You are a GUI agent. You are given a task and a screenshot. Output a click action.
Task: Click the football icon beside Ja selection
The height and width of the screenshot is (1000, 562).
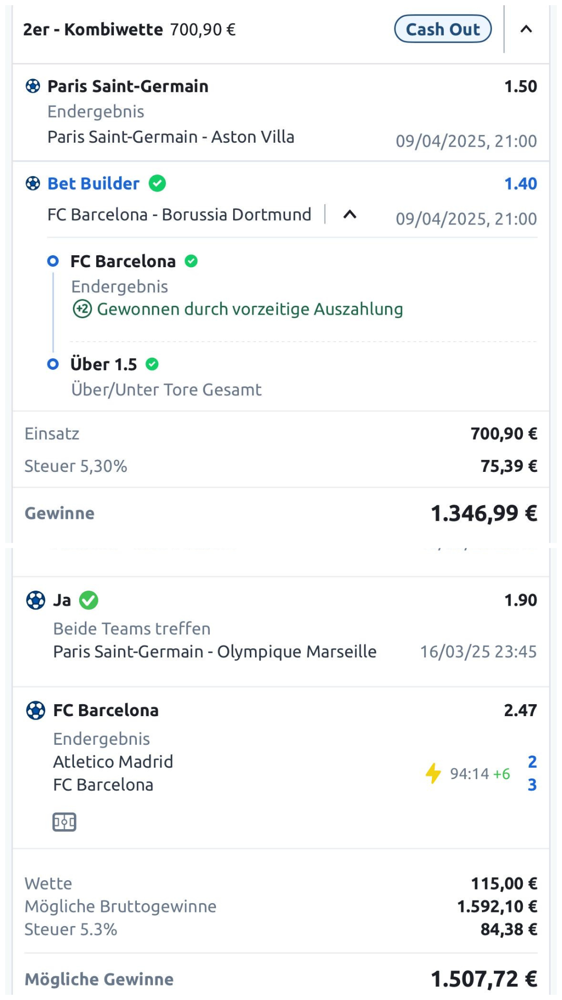36,600
